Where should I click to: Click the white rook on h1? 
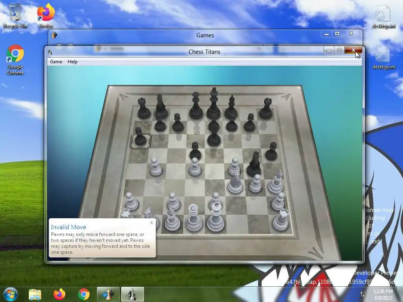tap(281, 220)
